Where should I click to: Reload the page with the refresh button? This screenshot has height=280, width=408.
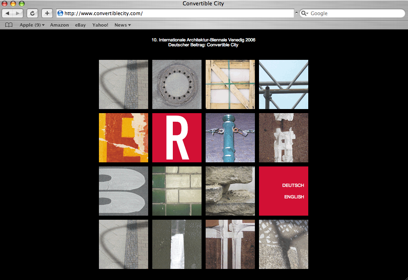pyautogui.click(x=32, y=14)
